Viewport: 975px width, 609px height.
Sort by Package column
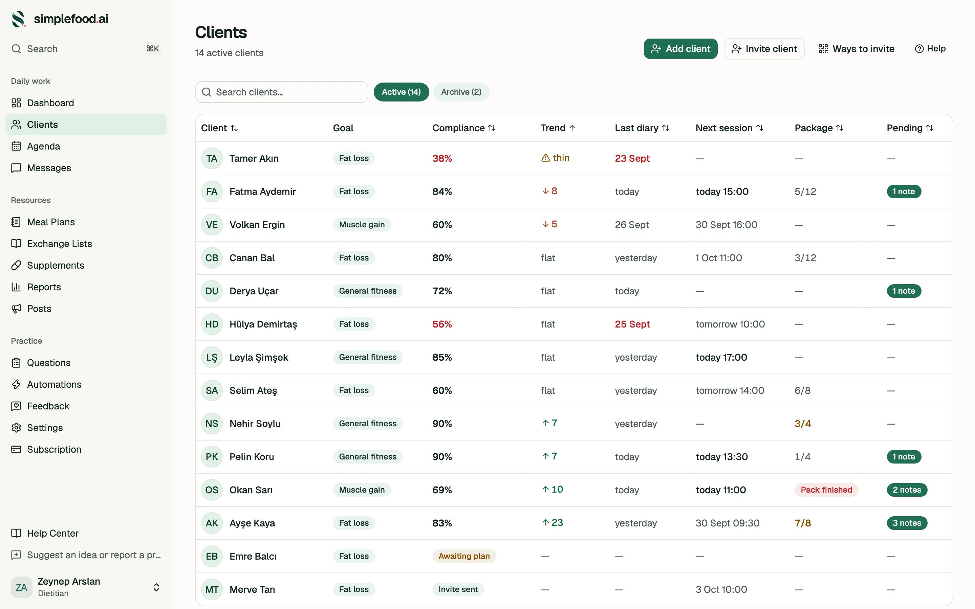[x=819, y=128]
